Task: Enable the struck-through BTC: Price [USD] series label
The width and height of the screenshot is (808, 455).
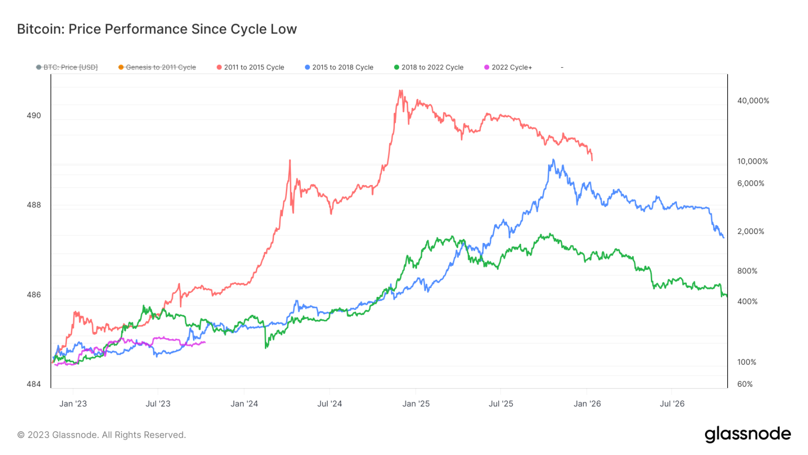Action: [x=70, y=67]
